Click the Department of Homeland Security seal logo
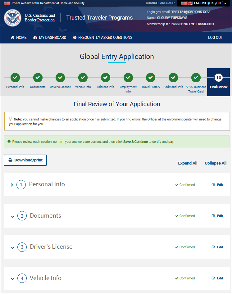This screenshot has width=232, height=294. (13, 18)
